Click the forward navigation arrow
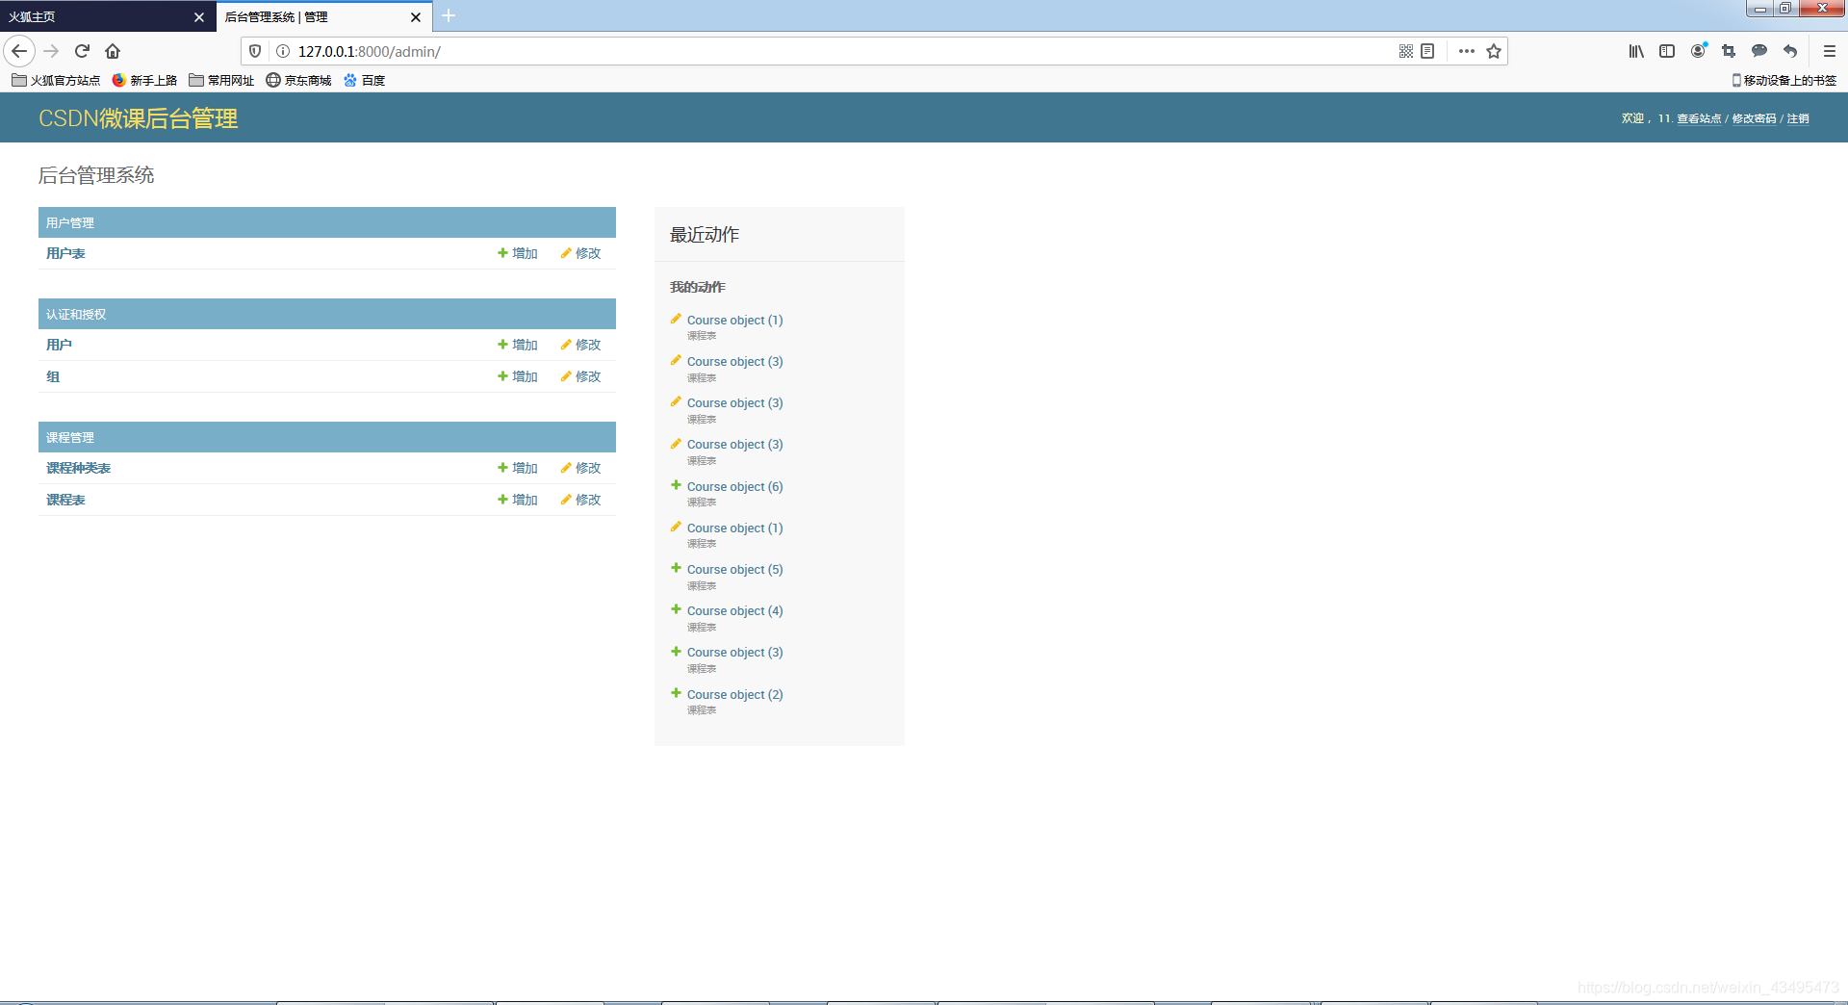The width and height of the screenshot is (1848, 1005). pos(52,51)
